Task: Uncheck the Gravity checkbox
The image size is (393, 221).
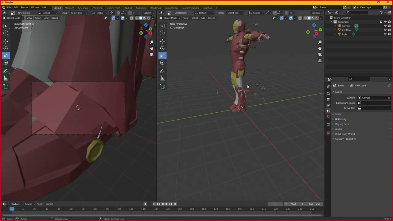Action: tap(336, 119)
